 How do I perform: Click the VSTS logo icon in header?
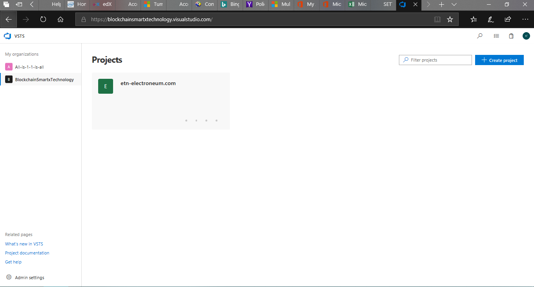click(x=7, y=36)
